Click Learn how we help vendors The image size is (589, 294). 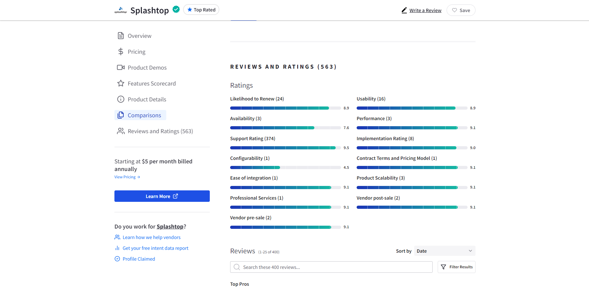[152, 237]
